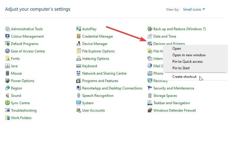Click the Administrative Tools icon

tap(7, 29)
